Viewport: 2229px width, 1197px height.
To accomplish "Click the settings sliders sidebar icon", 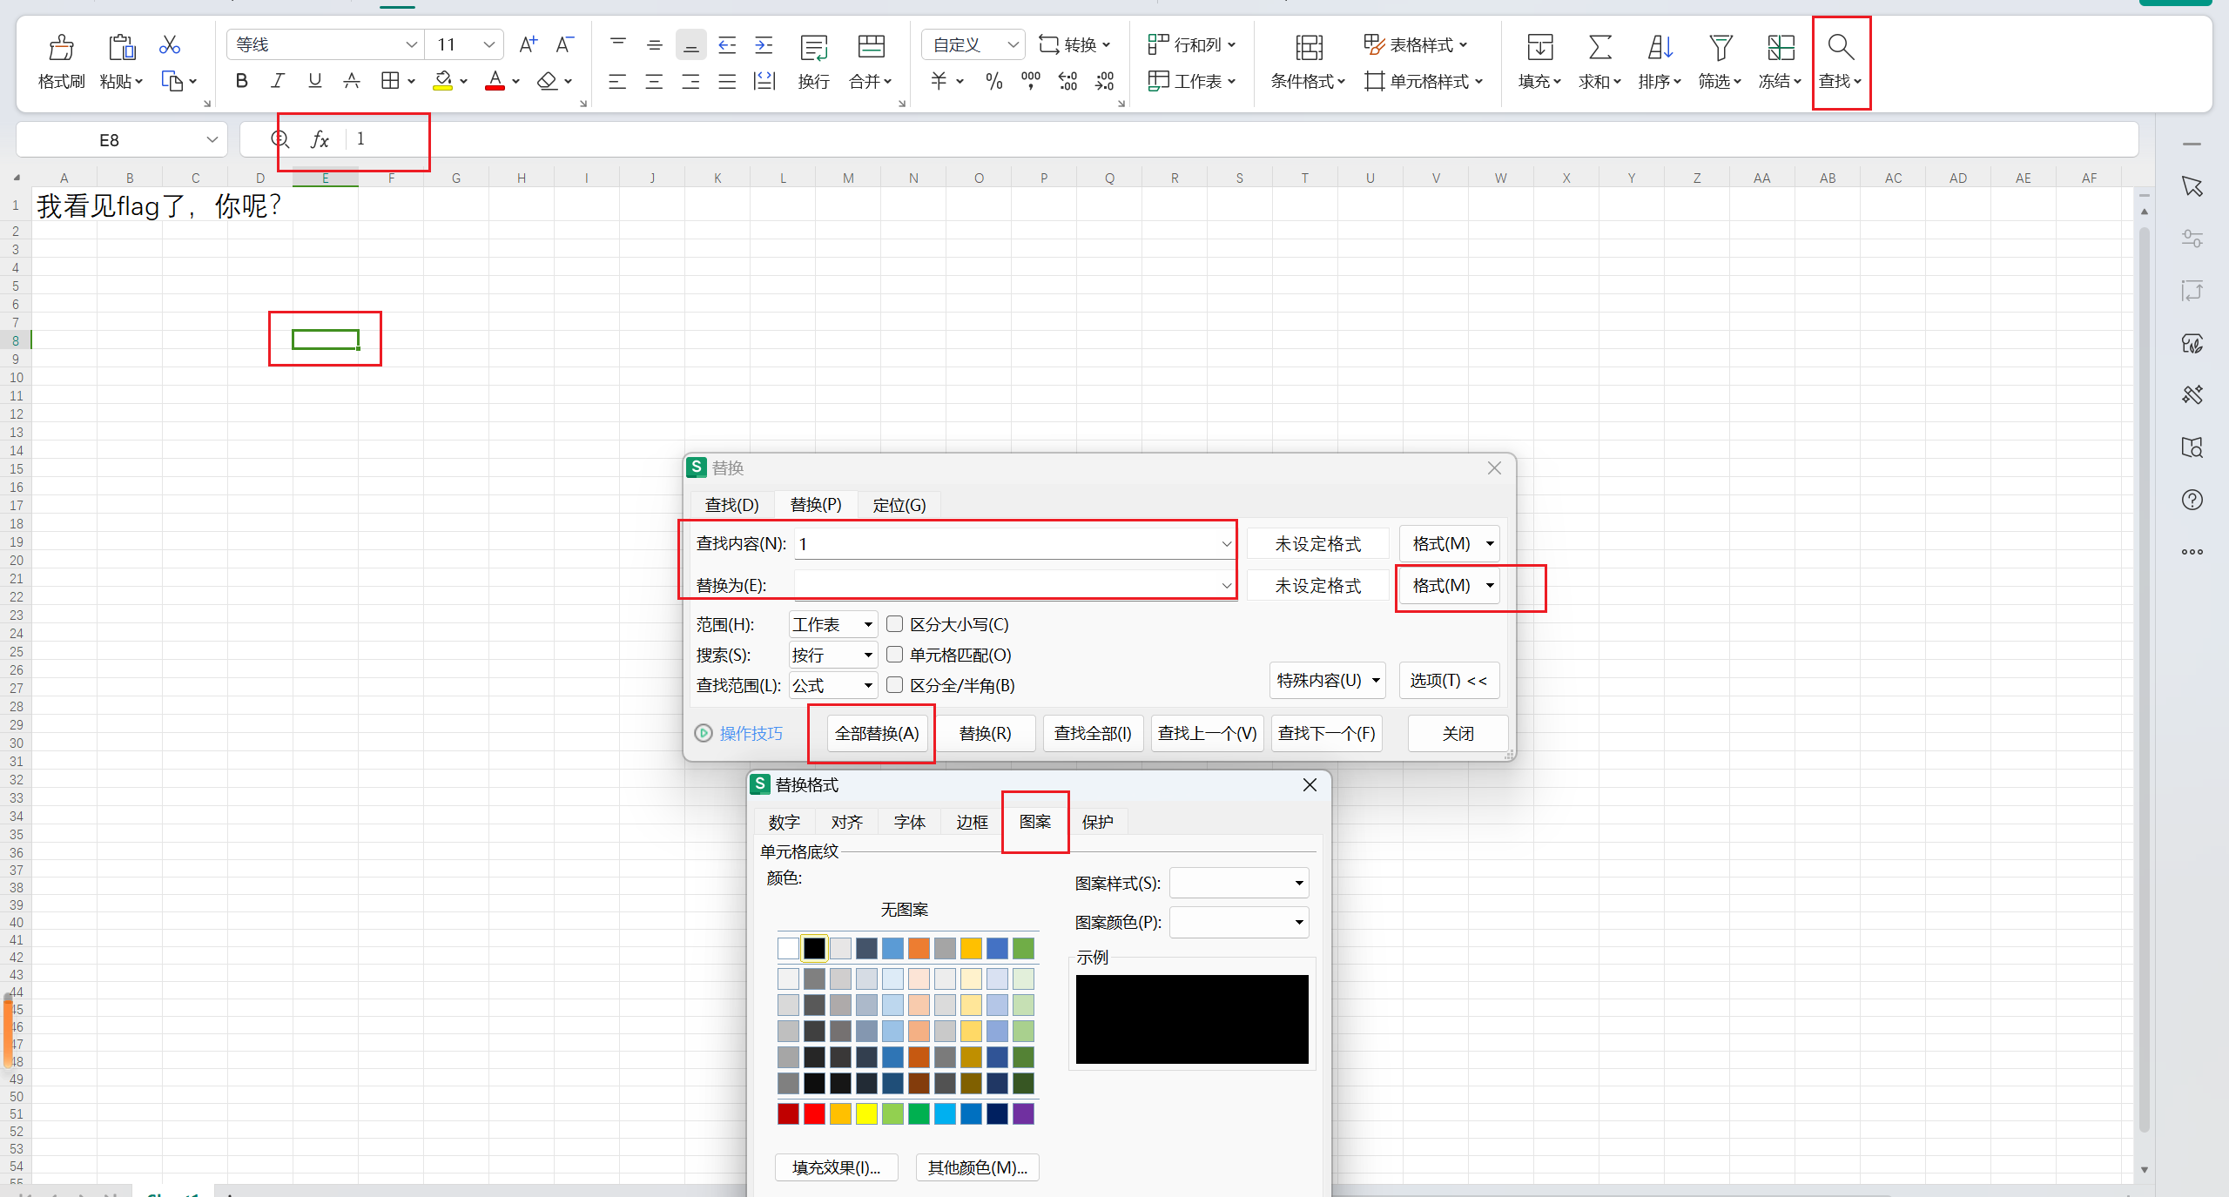I will coord(2192,239).
